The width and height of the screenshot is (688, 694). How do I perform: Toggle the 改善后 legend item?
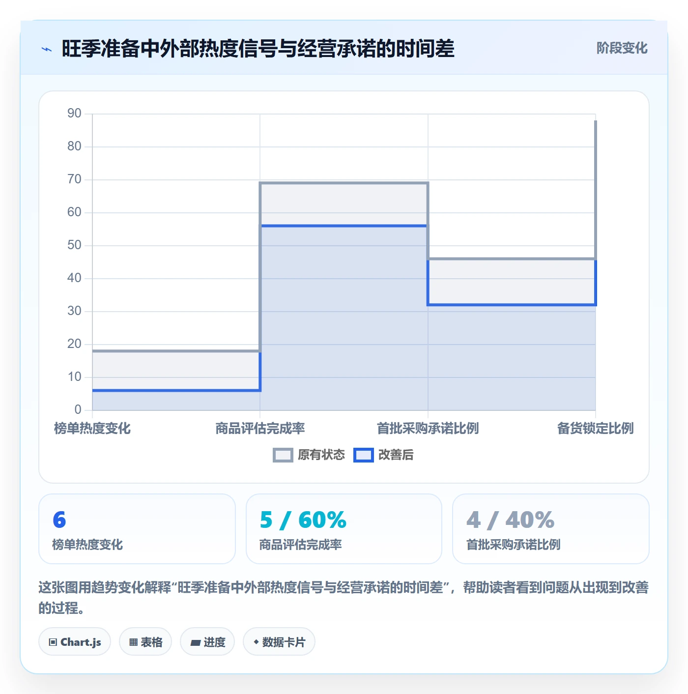pyautogui.click(x=383, y=455)
